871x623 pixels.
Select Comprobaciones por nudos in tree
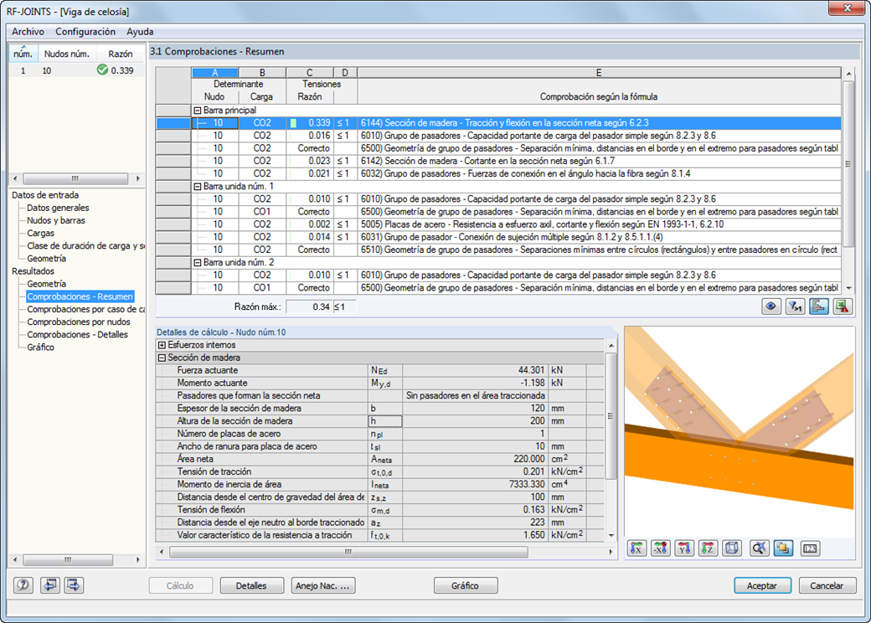coord(78,322)
